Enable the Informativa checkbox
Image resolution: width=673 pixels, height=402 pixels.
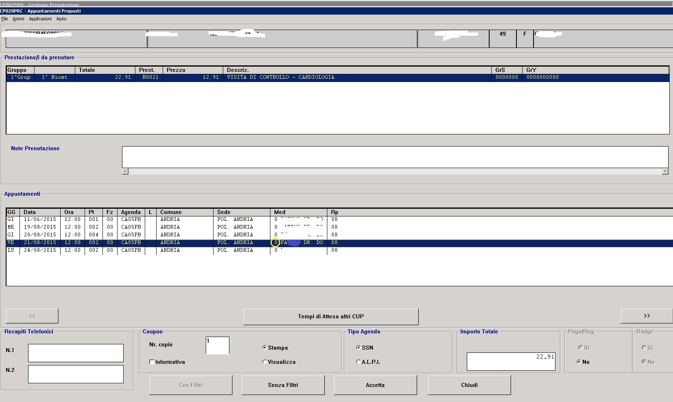152,362
